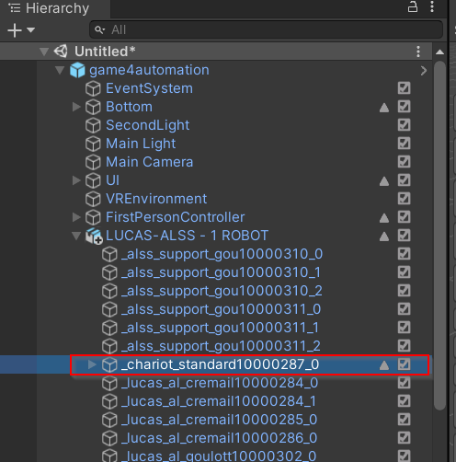The height and width of the screenshot is (462, 456).
Task: Uncheck the VREnvironment checkbox
Action: [x=404, y=199]
